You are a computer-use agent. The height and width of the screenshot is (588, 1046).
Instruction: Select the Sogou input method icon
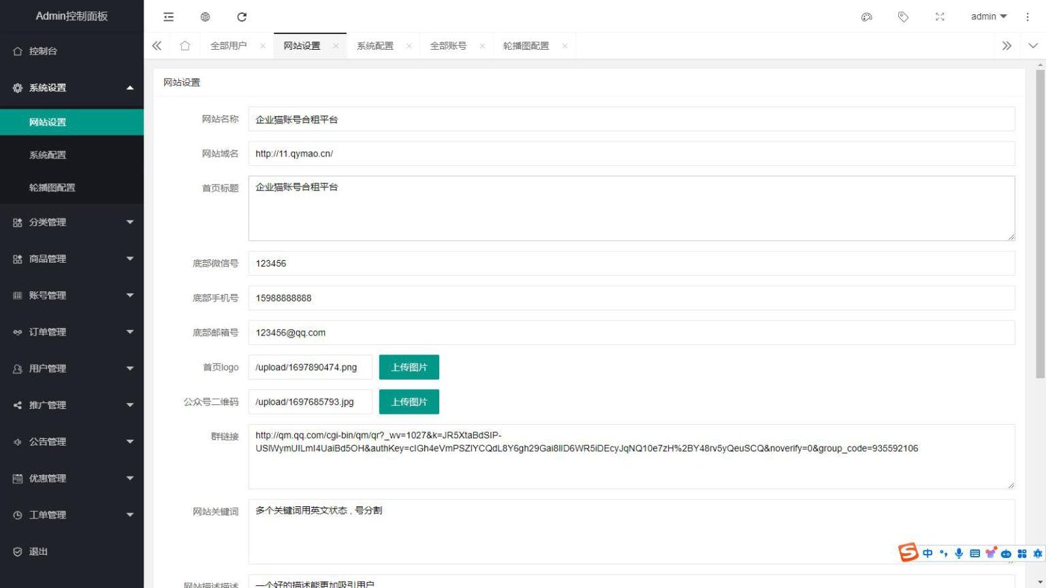pos(908,553)
